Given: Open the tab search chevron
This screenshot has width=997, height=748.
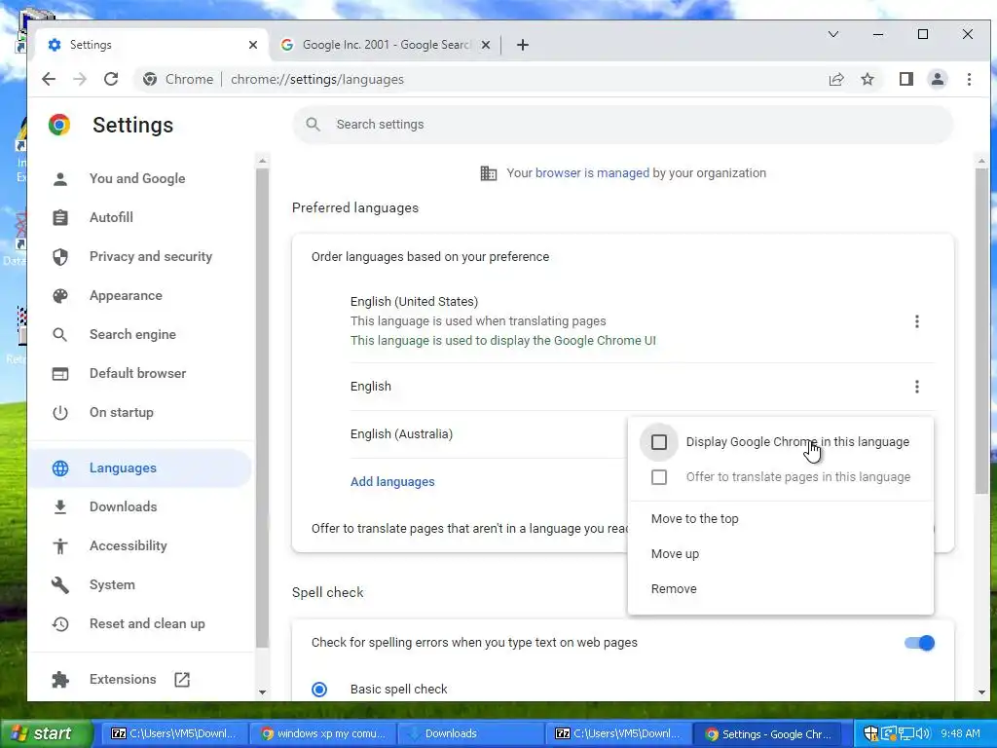Looking at the screenshot, I should pos(833,34).
